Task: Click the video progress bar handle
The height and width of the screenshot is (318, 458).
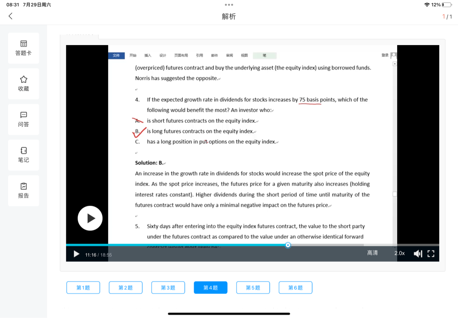Action: 288,245
